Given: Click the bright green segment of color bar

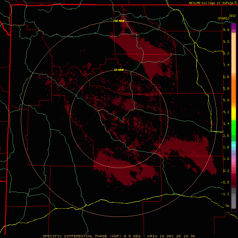Looking at the screenshot, I should pos(234,127).
